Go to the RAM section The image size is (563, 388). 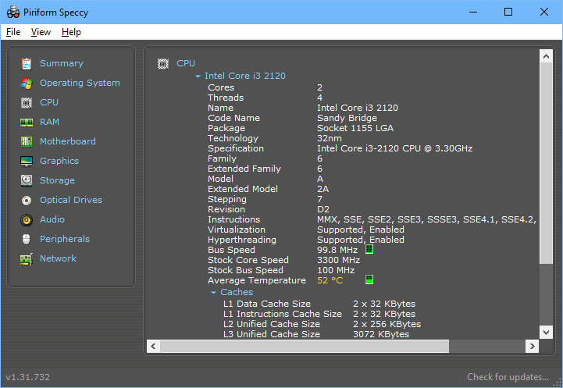point(49,122)
